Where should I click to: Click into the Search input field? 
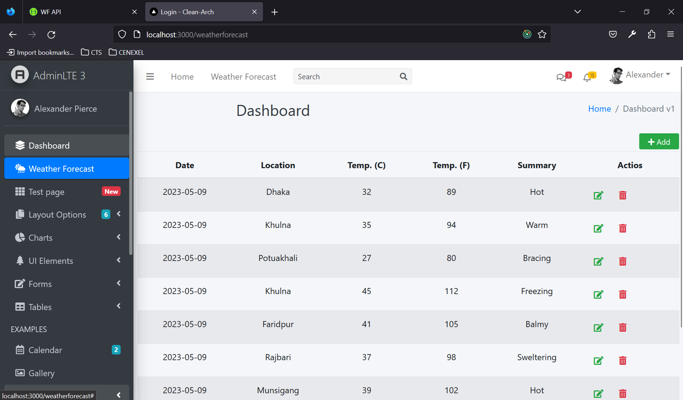point(342,76)
